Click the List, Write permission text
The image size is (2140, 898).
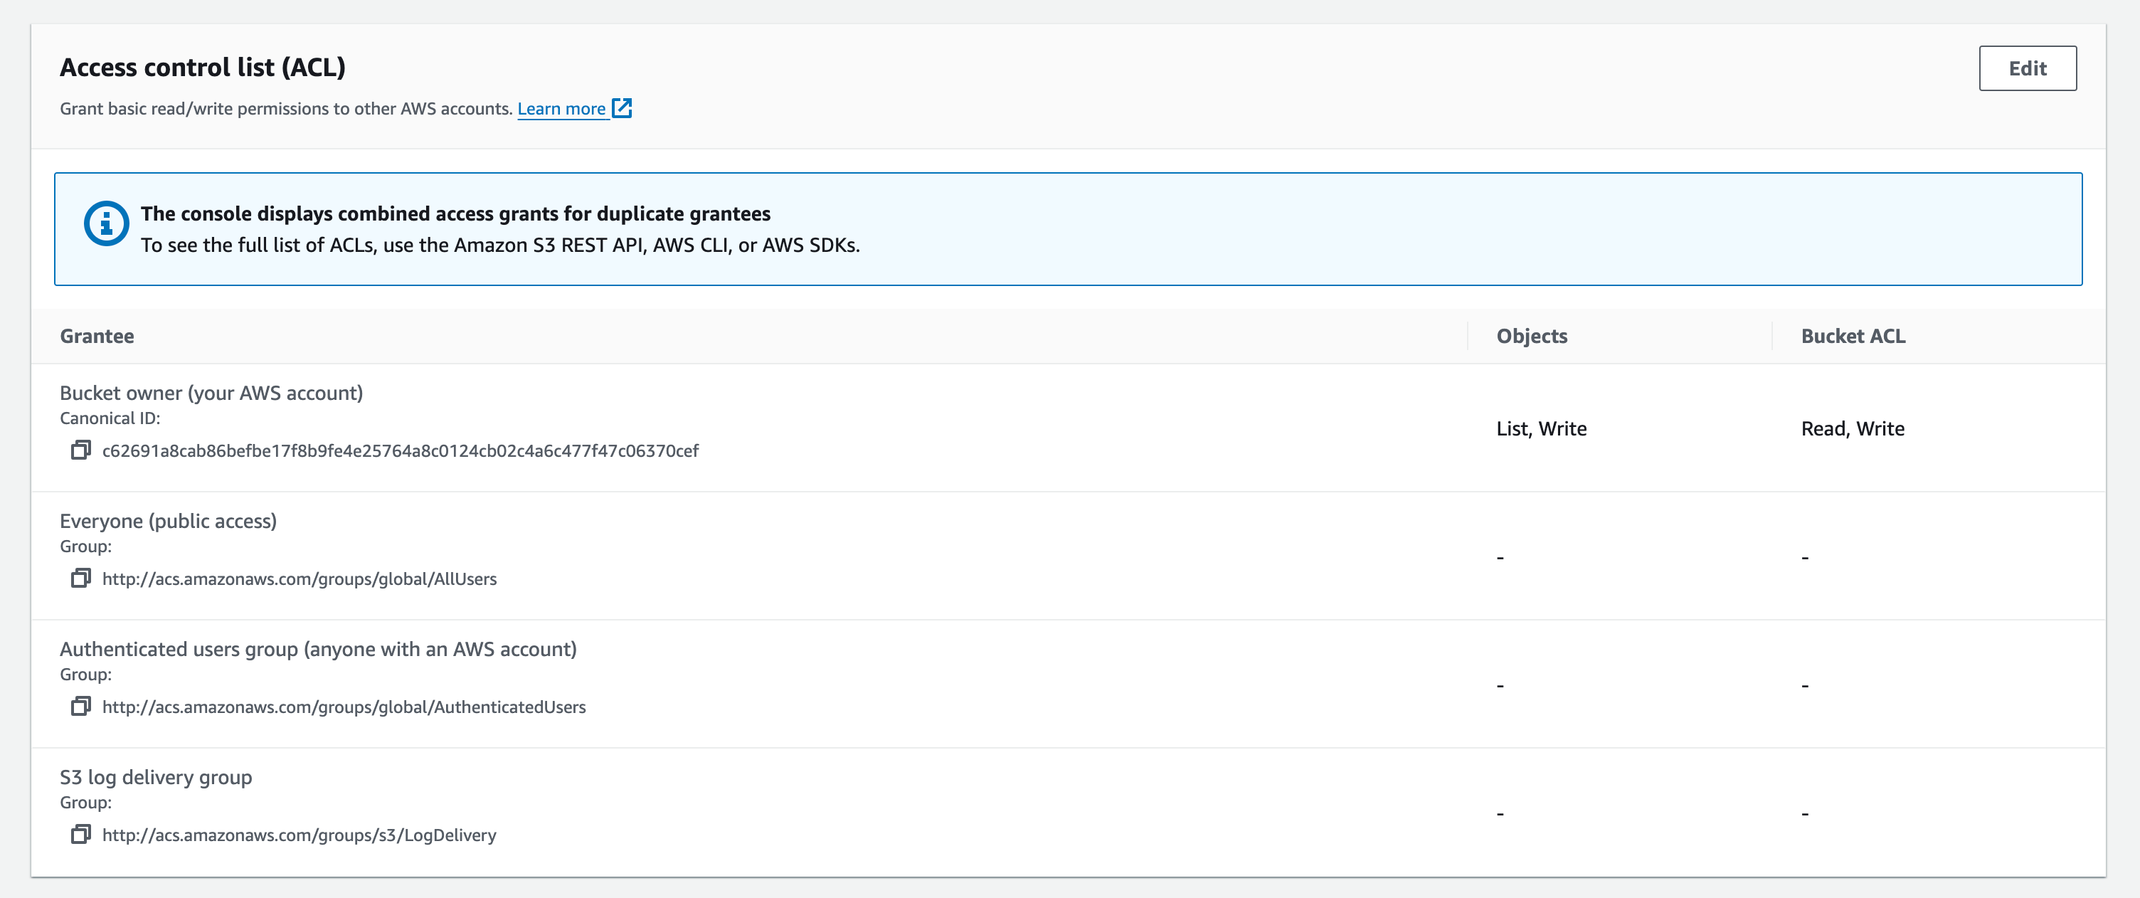pyautogui.click(x=1541, y=428)
